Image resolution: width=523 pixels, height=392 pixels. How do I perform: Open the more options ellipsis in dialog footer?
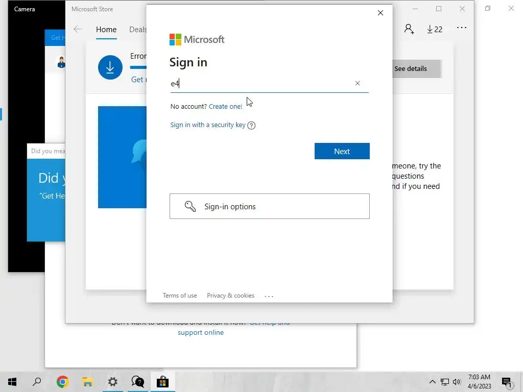[x=269, y=296]
